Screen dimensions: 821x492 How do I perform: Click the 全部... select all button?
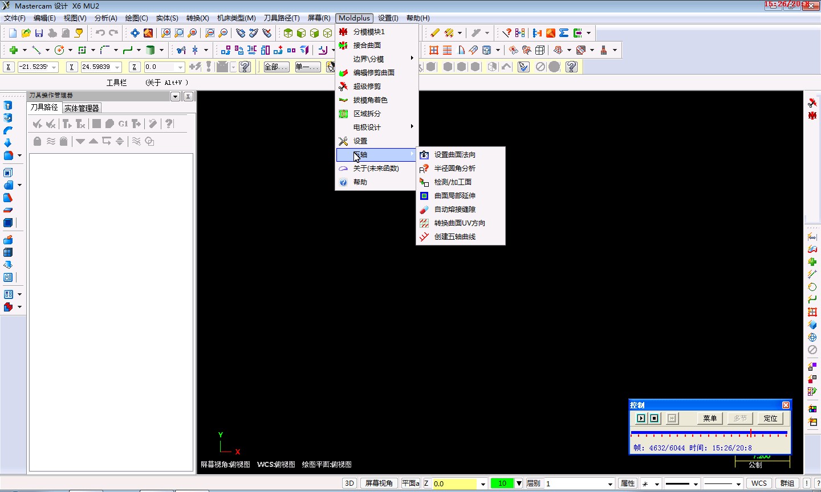(x=276, y=67)
